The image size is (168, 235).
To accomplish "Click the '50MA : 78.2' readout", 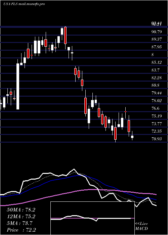I will pyautogui.click(x=21, y=210).
